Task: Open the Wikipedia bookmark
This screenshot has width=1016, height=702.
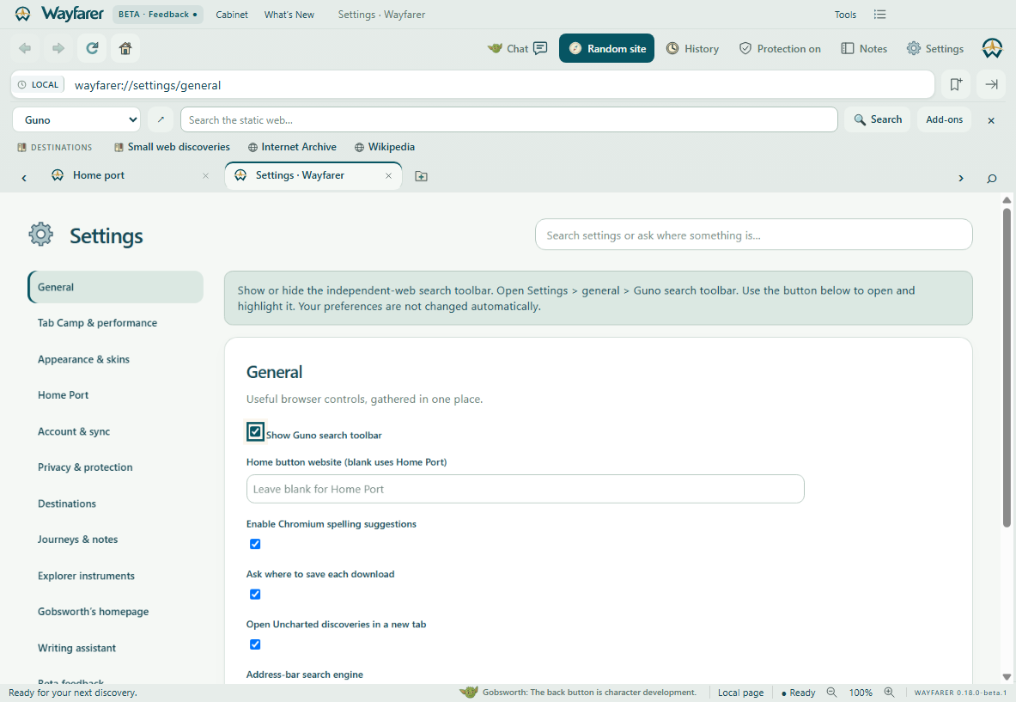Action: 385,147
